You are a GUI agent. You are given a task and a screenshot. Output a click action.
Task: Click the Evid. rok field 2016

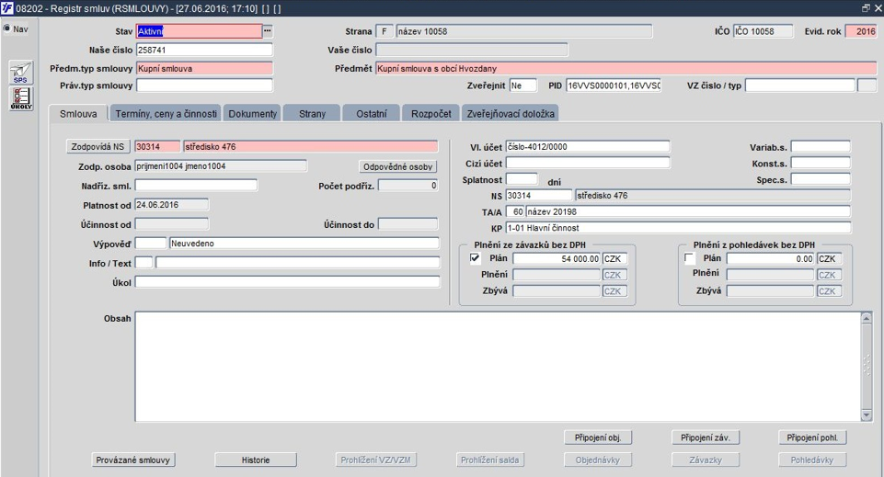click(861, 31)
